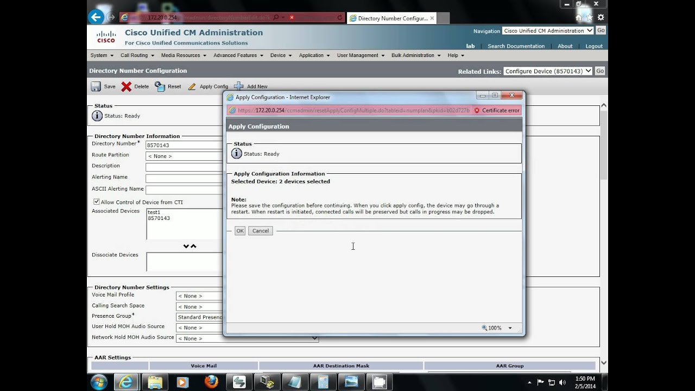Click the move-down arrow under Associated Devices
This screenshot has width=695, height=391.
[186, 246]
